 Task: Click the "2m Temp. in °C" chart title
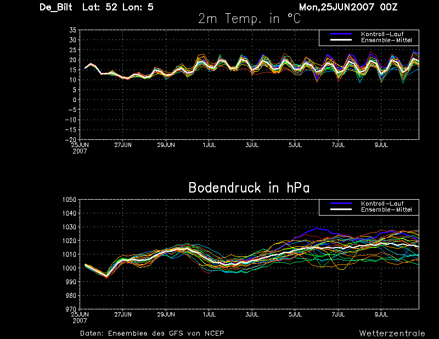[249, 19]
